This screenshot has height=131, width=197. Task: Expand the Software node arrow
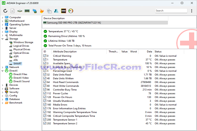(2, 88)
